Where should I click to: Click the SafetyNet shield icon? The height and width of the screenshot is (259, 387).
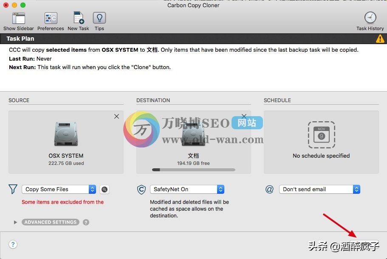click(141, 189)
